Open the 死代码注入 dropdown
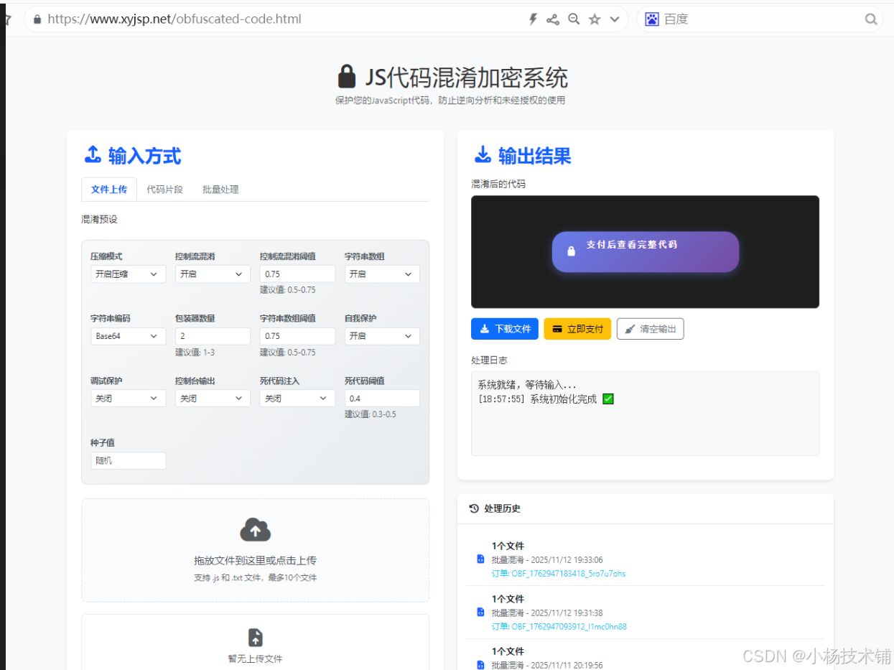Image resolution: width=894 pixels, height=670 pixels. [297, 398]
